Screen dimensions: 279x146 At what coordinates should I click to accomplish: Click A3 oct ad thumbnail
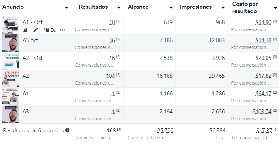tap(10, 43)
